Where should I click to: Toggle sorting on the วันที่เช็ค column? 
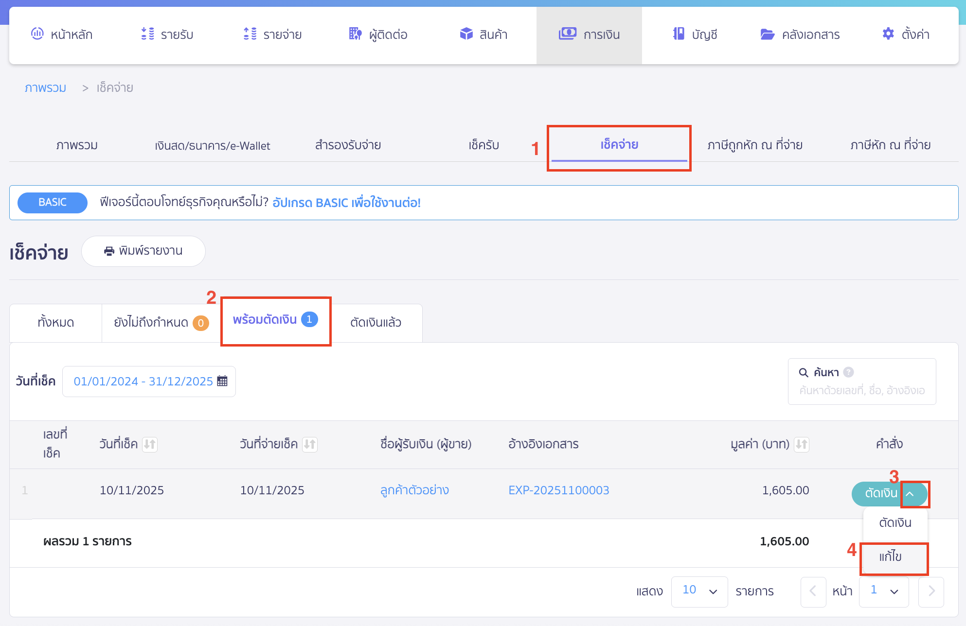(x=151, y=444)
